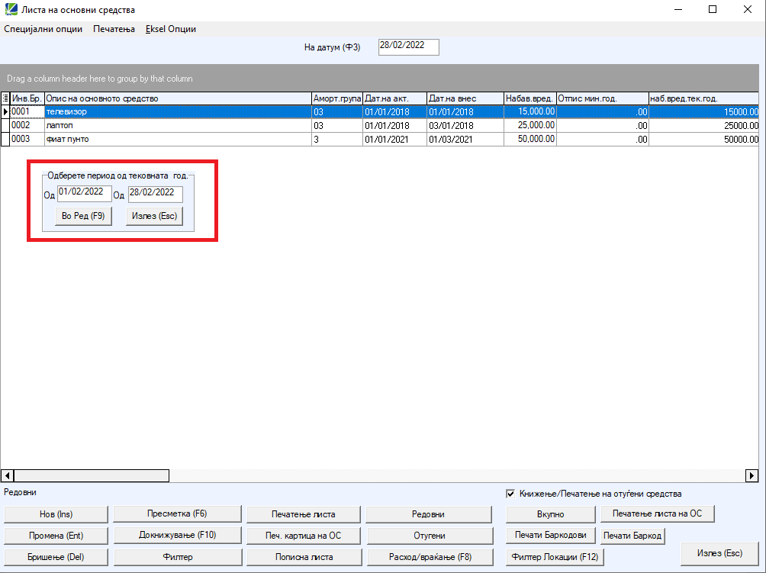Click the Печати Баркод button
The width and height of the screenshot is (766, 573).
pyautogui.click(x=632, y=536)
